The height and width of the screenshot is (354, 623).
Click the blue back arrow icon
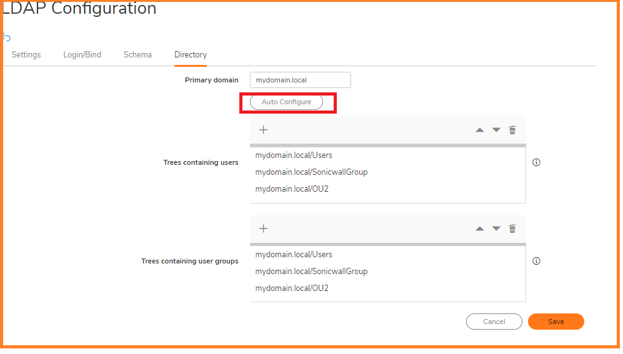[7, 37]
